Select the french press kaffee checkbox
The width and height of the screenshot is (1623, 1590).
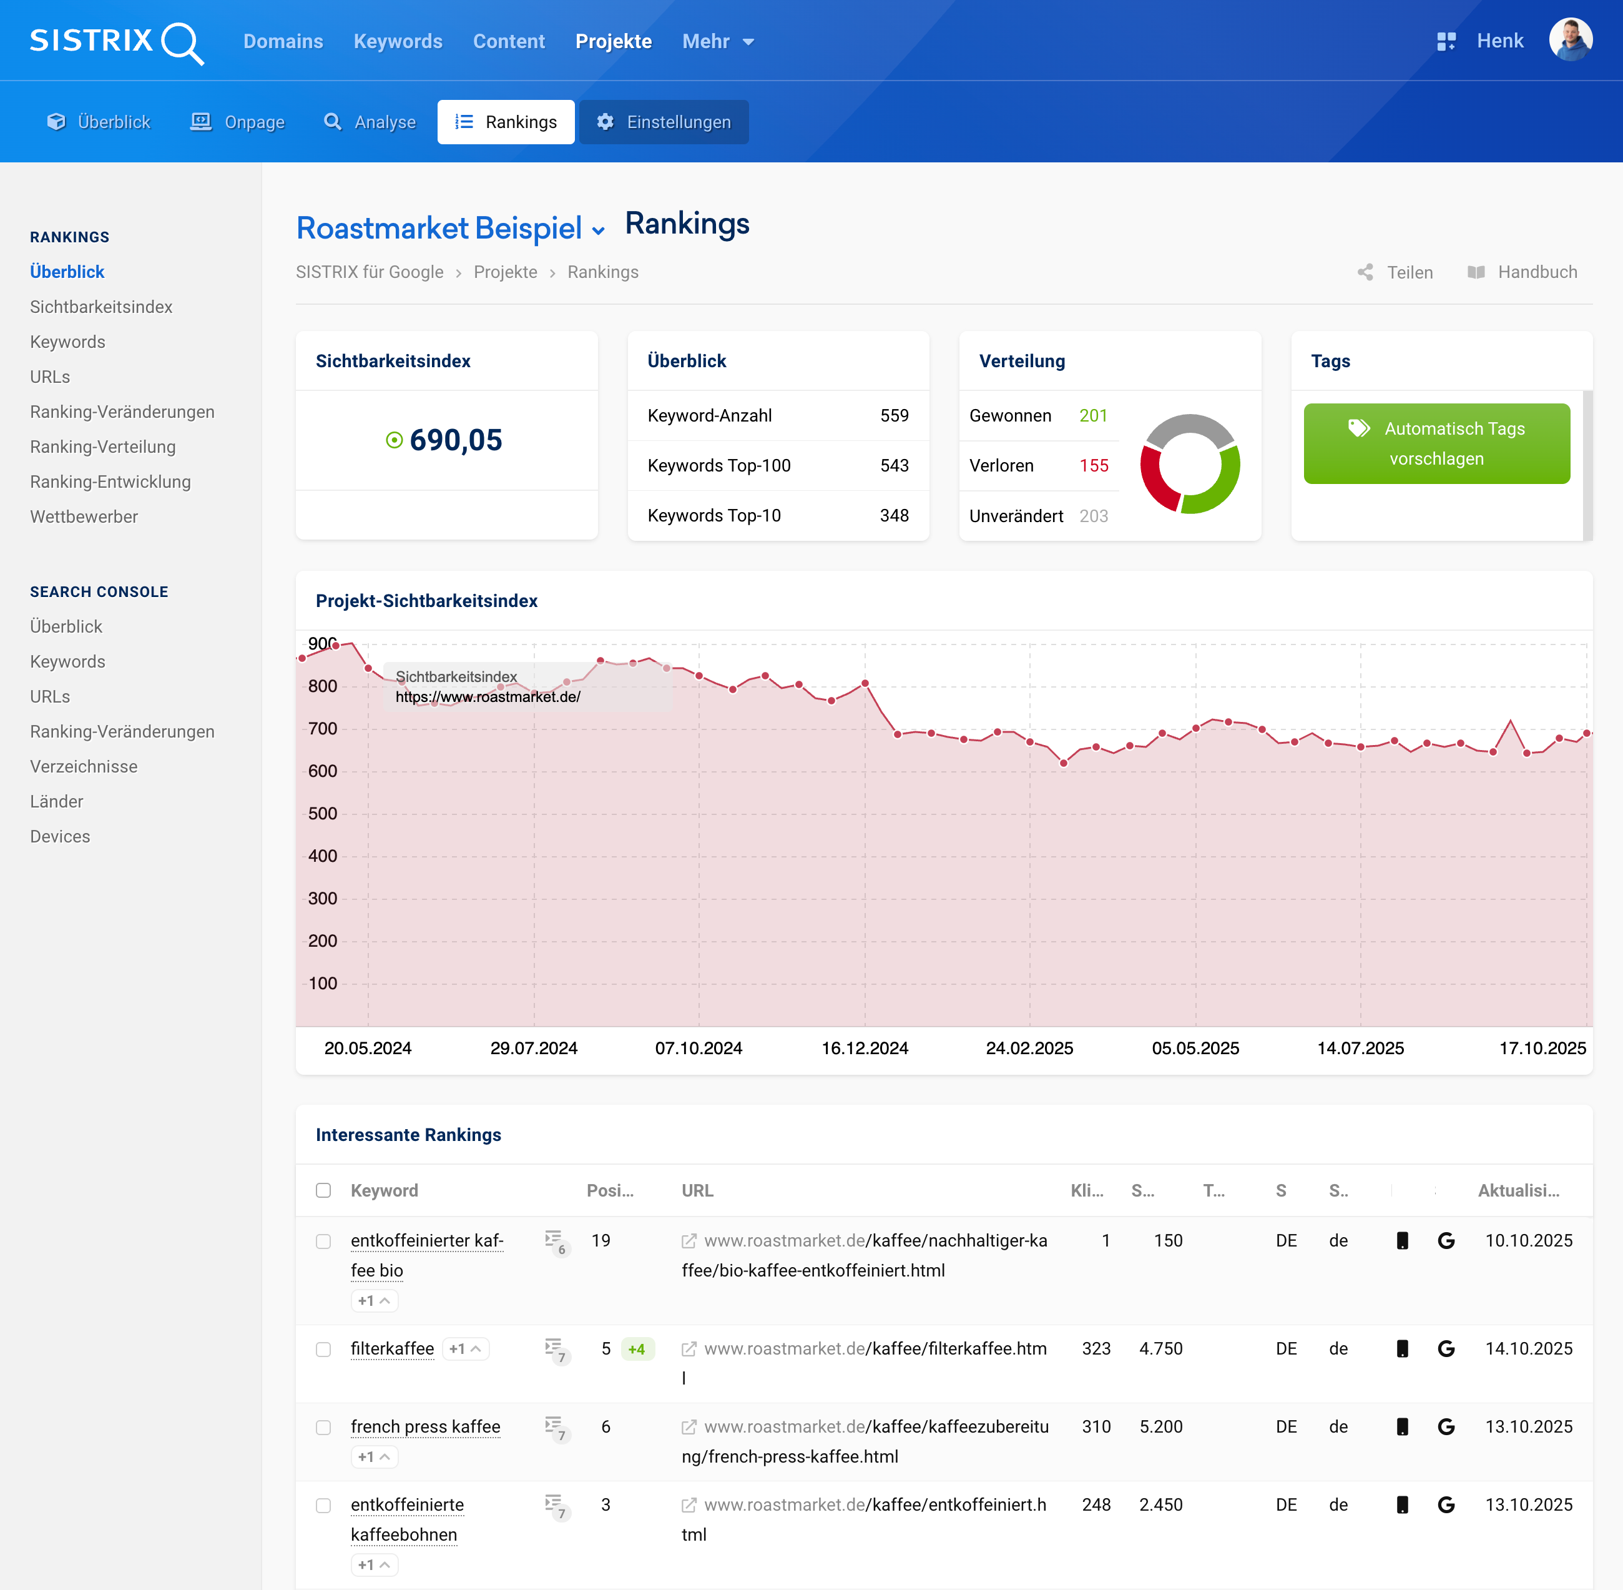tap(323, 1427)
